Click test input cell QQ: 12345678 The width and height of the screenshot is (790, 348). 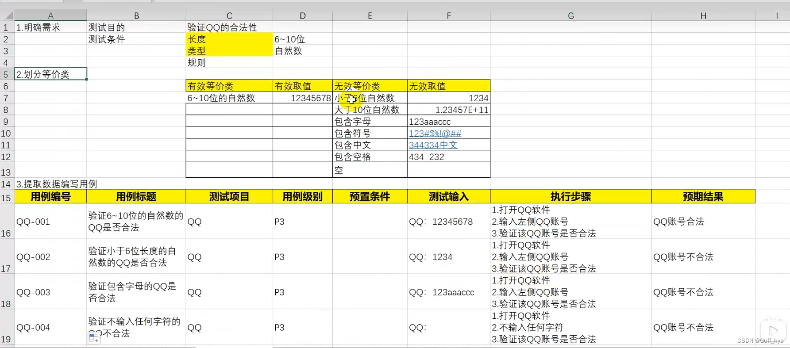[x=449, y=222]
